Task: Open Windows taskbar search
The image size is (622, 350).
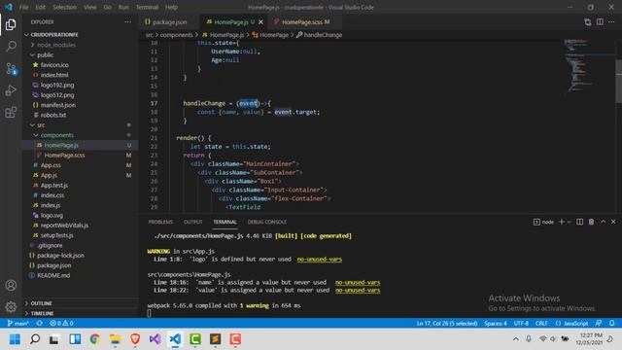Action: point(35,339)
